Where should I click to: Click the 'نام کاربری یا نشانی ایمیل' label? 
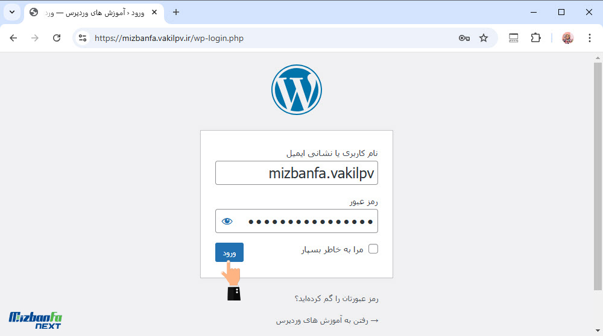(x=332, y=153)
